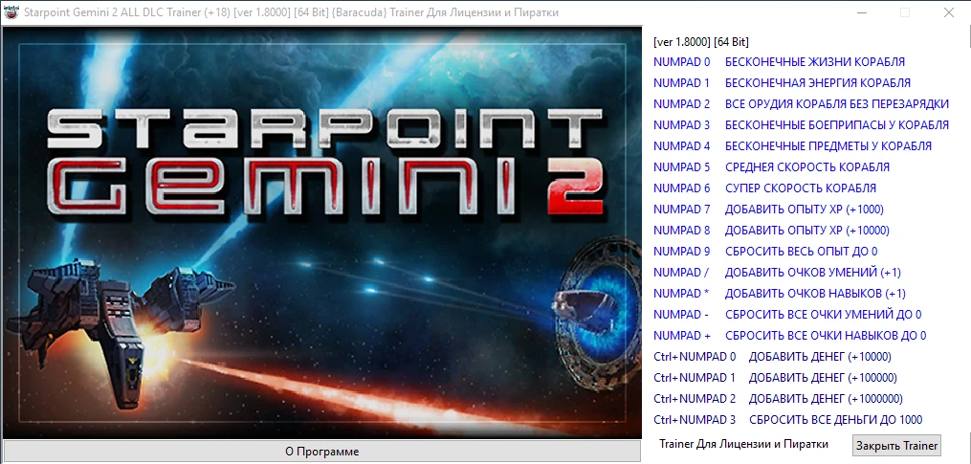Close the trainer window with X
This screenshot has width=971, height=464.
click(x=948, y=12)
